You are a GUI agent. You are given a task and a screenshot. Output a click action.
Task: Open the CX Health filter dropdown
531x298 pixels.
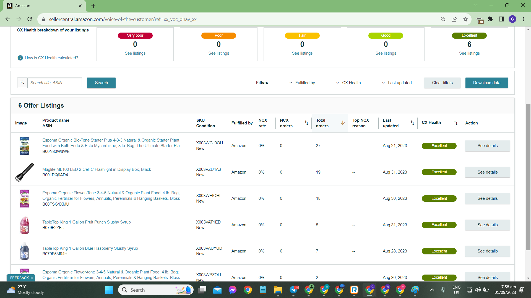pyautogui.click(x=348, y=83)
